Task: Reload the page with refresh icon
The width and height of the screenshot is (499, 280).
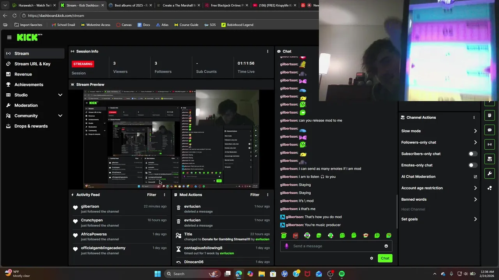Action: tap(14, 16)
